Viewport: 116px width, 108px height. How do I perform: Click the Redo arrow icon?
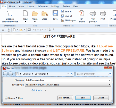[x=42, y=30]
